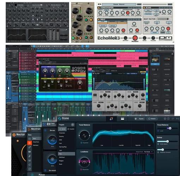Open the Dream Weaver preset selector

119,4
